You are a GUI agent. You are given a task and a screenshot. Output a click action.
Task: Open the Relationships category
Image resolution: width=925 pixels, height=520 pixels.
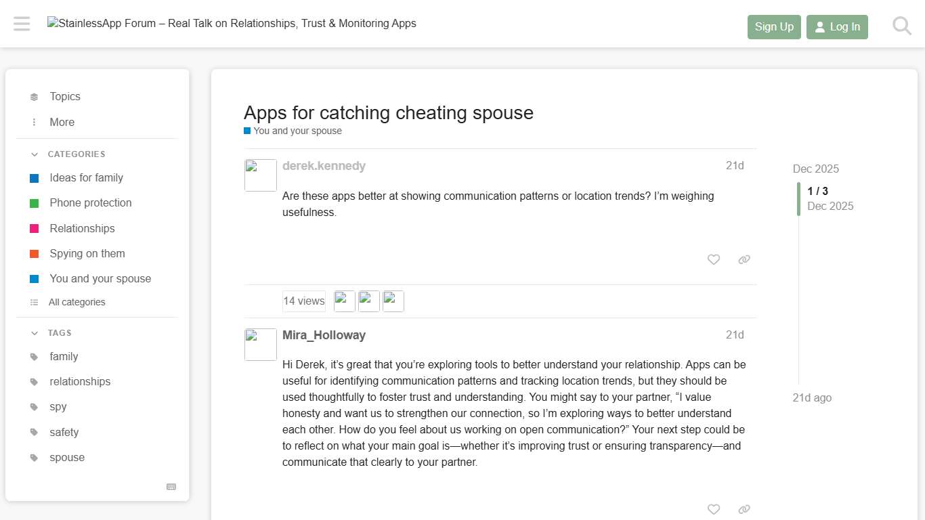coord(81,228)
